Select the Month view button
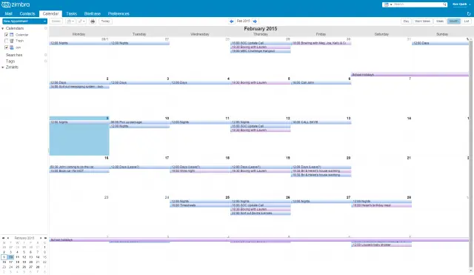 (454, 21)
